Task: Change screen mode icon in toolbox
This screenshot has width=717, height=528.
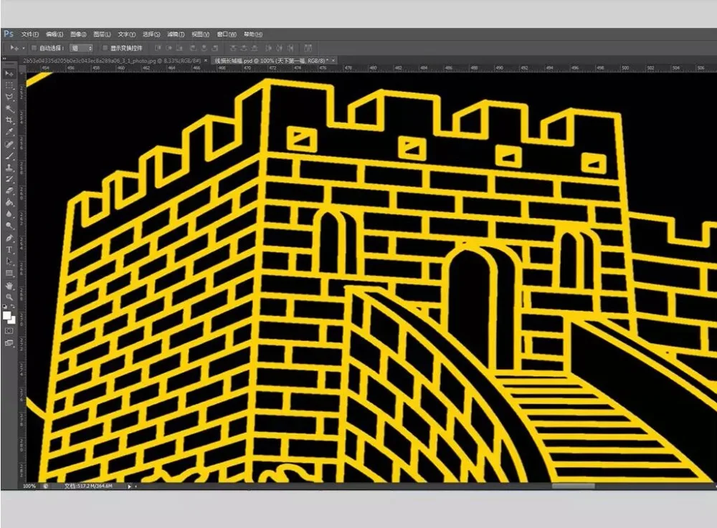Action: pos(9,342)
